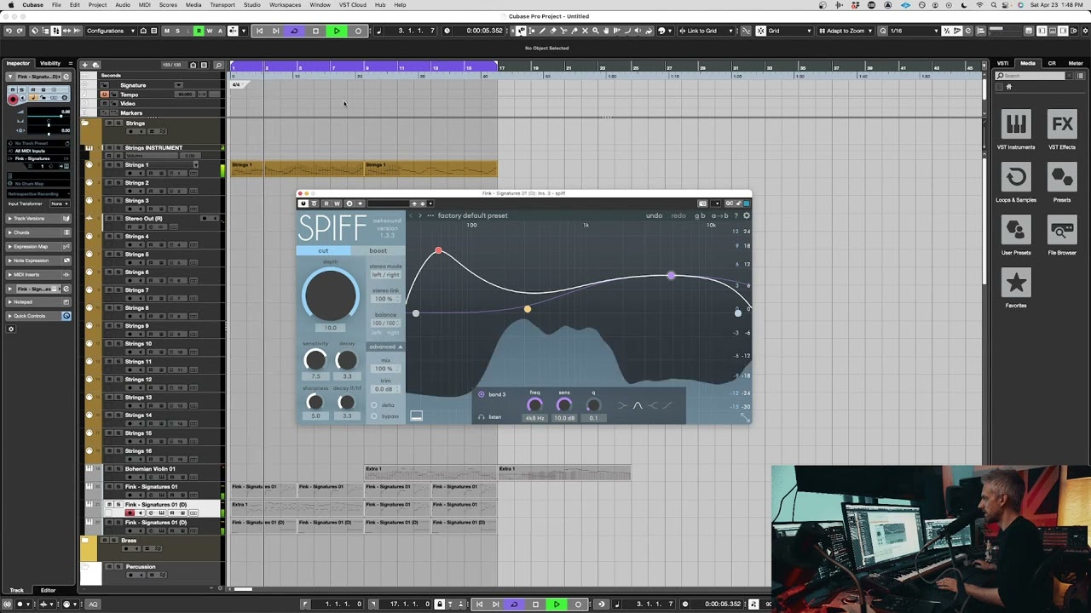The image size is (1091, 613).
Task: Select the bell filter shape for band 3
Action: pyautogui.click(x=638, y=405)
